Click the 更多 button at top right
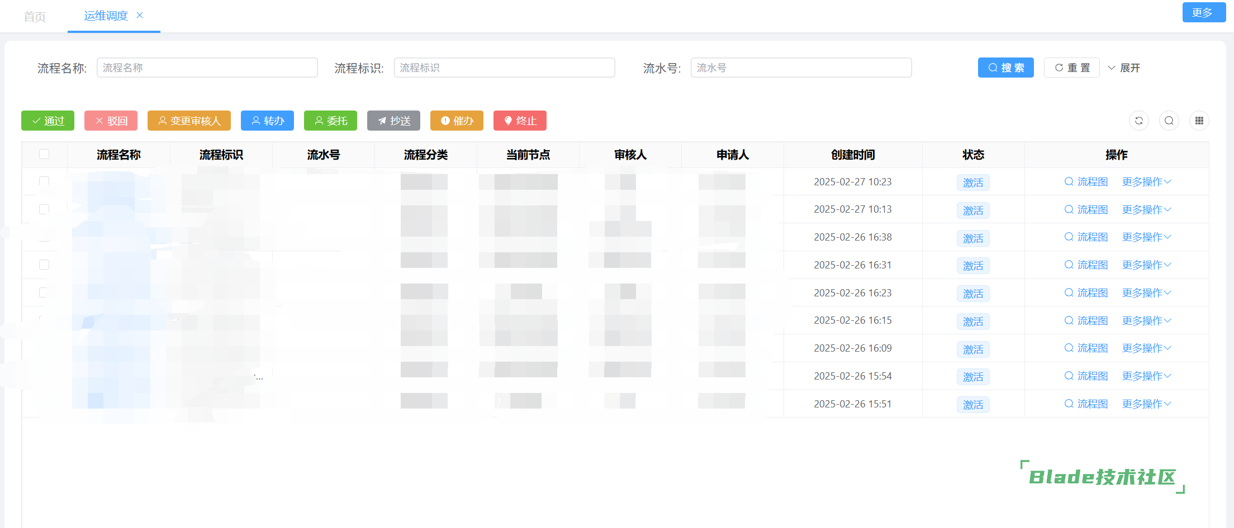 point(1204,12)
